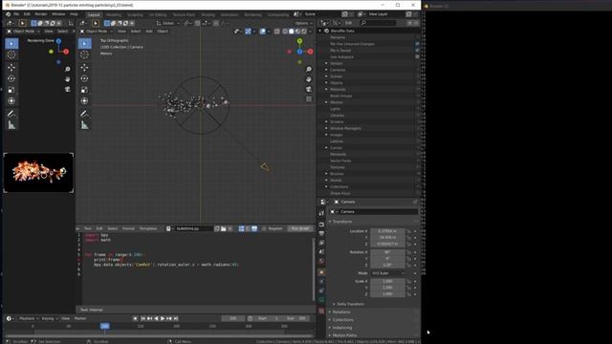
Task: Toggle 'File is Saved' checkbox
Action: 417,51
